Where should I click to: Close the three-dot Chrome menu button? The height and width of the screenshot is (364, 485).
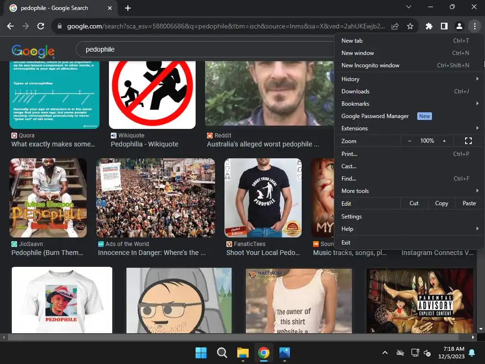475,27
